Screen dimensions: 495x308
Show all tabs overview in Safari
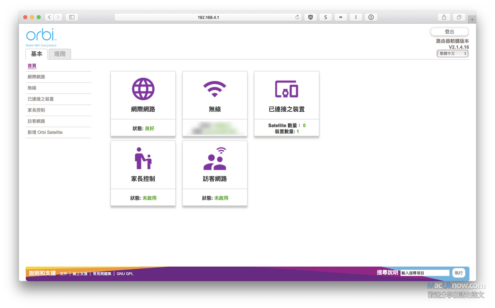tap(459, 17)
